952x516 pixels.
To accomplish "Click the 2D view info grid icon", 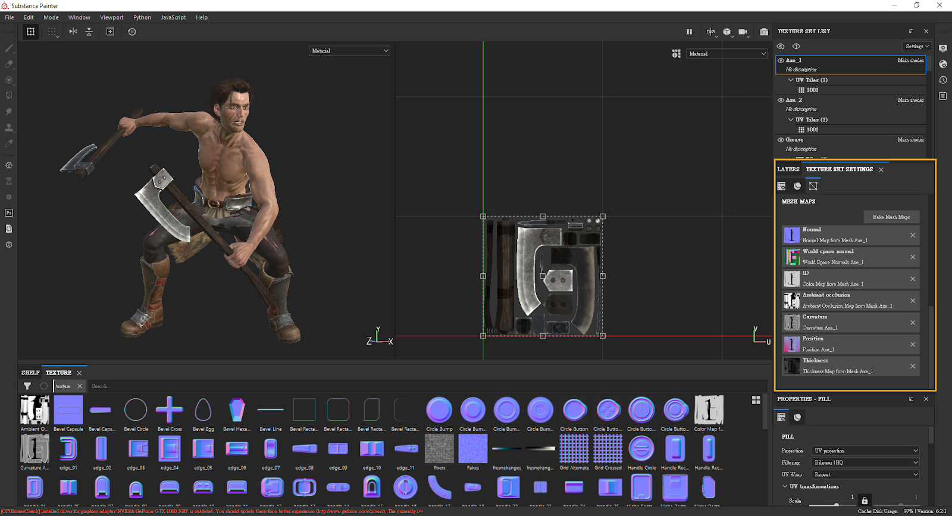I will tap(677, 54).
